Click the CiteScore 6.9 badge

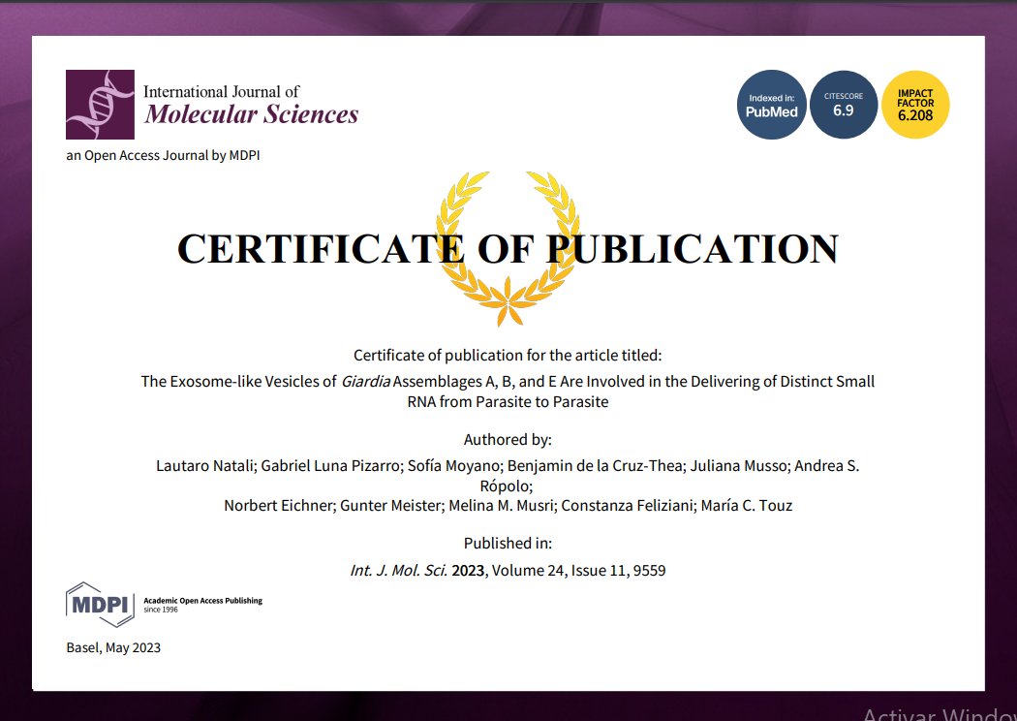(844, 105)
